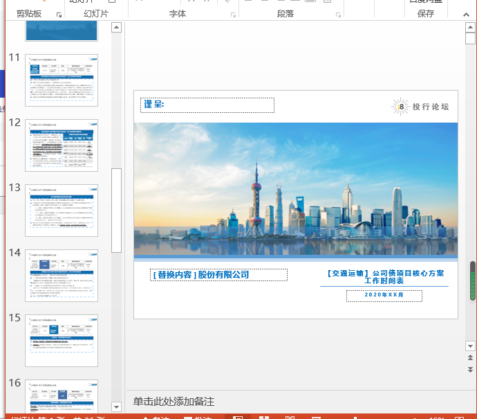Select slide 15 thumbnail
Image resolution: width=477 pixels, height=419 pixels.
62,341
